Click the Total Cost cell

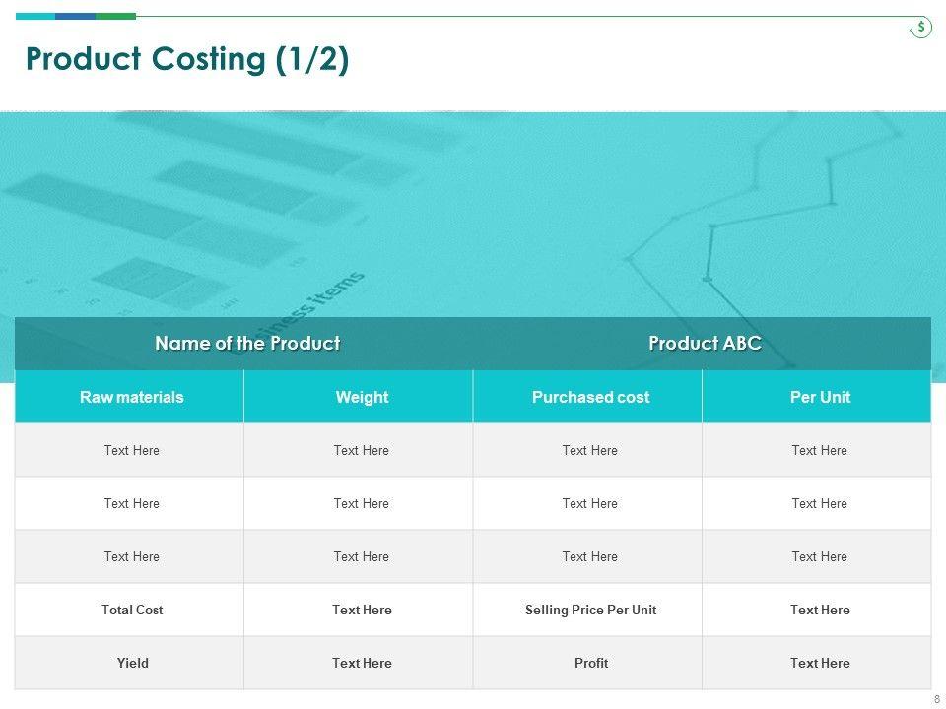click(132, 611)
